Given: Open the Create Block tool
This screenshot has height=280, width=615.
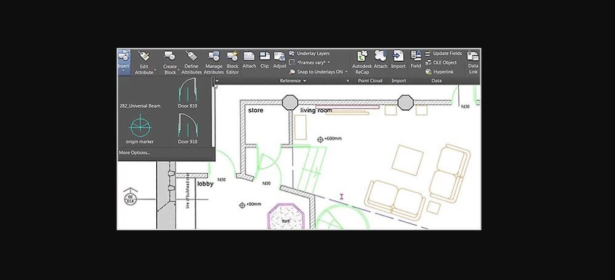Looking at the screenshot, I should click(170, 60).
